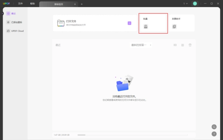The image size is (223, 140).
Task: Switch recent files to grid view
Action: [x=183, y=45]
